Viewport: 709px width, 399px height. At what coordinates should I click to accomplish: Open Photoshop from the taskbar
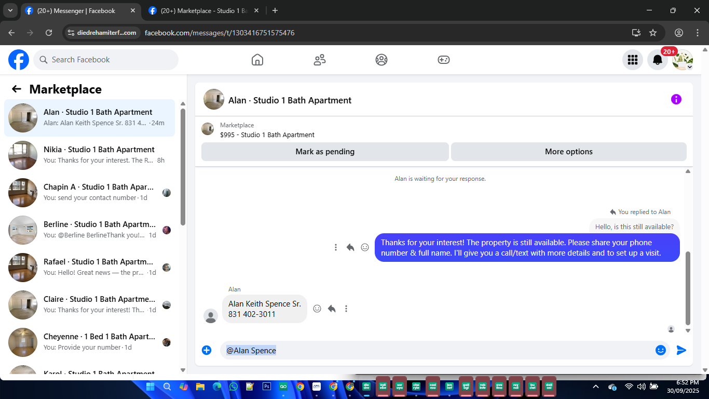pyautogui.click(x=267, y=387)
